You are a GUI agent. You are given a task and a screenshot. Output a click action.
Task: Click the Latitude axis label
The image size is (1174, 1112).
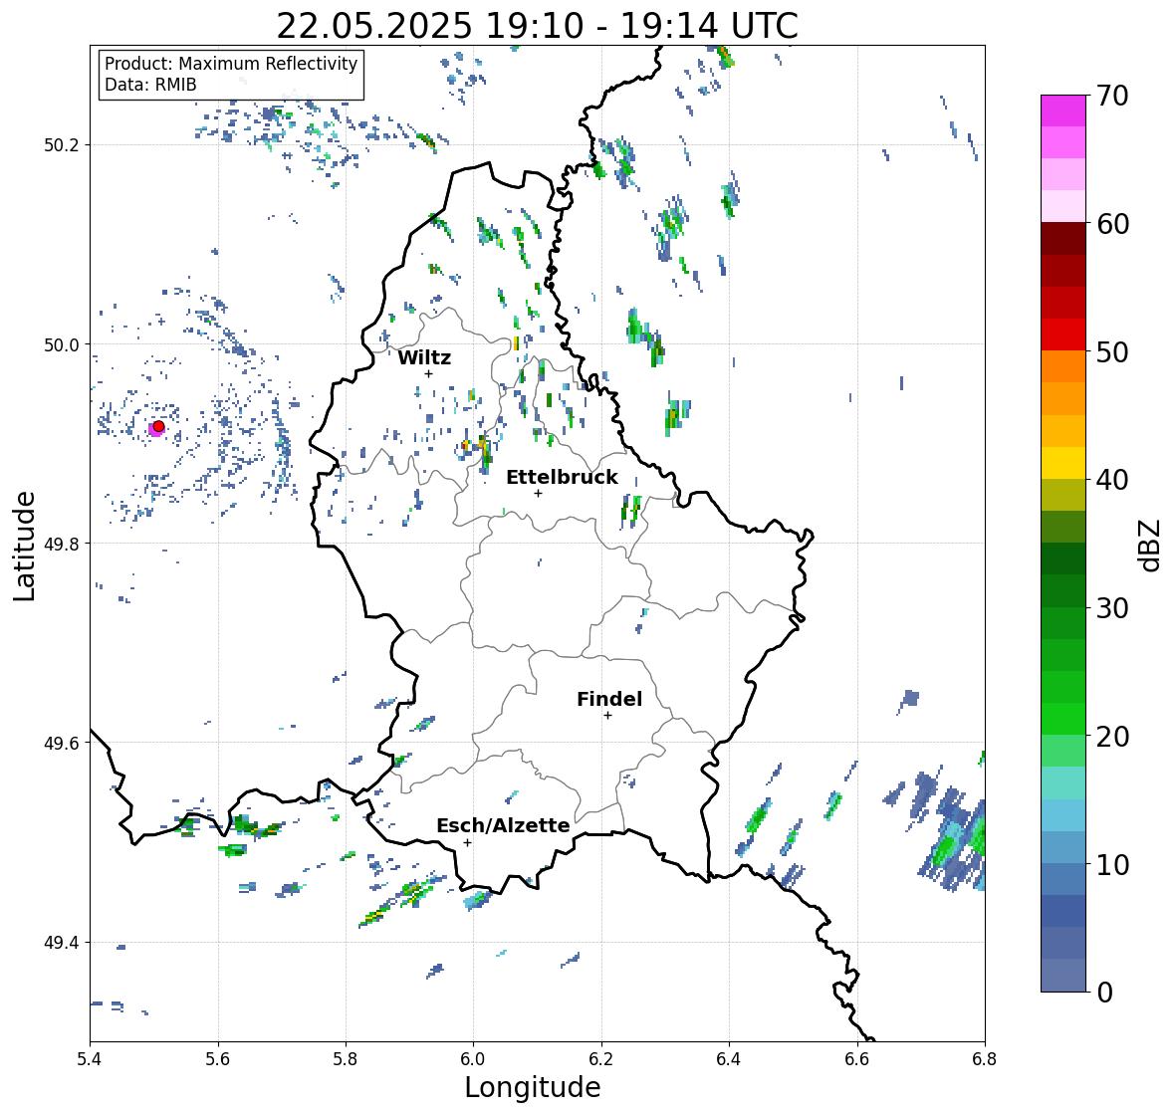[x=25, y=546]
